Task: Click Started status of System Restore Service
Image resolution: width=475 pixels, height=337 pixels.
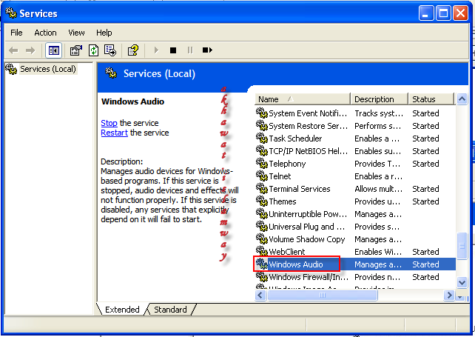Action: click(x=425, y=126)
